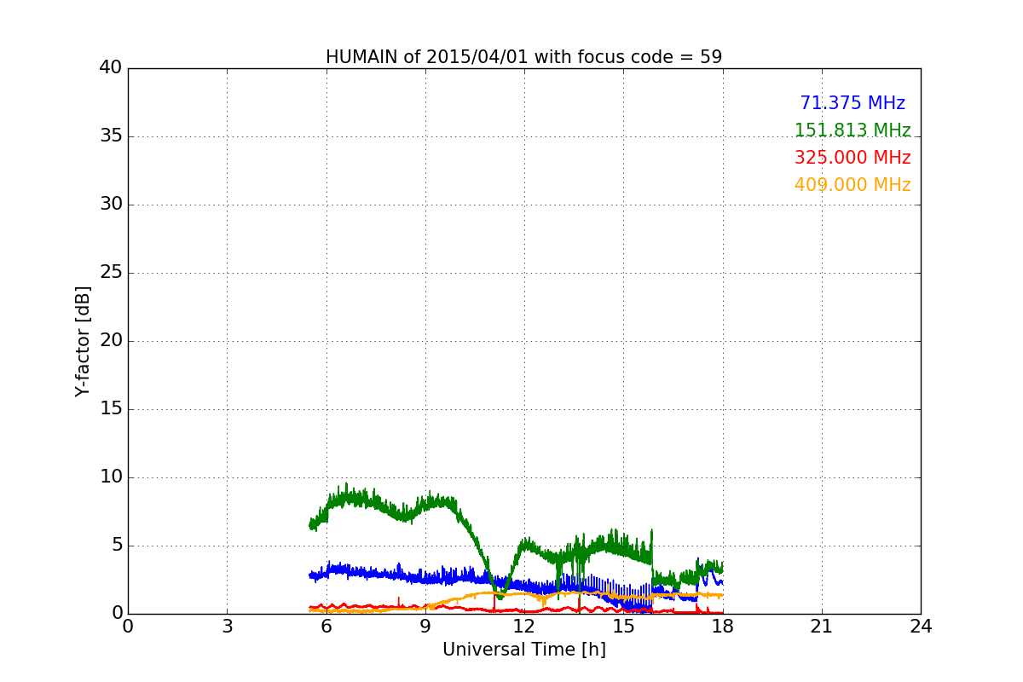Click x-axis tick value 18
The image size is (1023, 682).
tap(723, 627)
